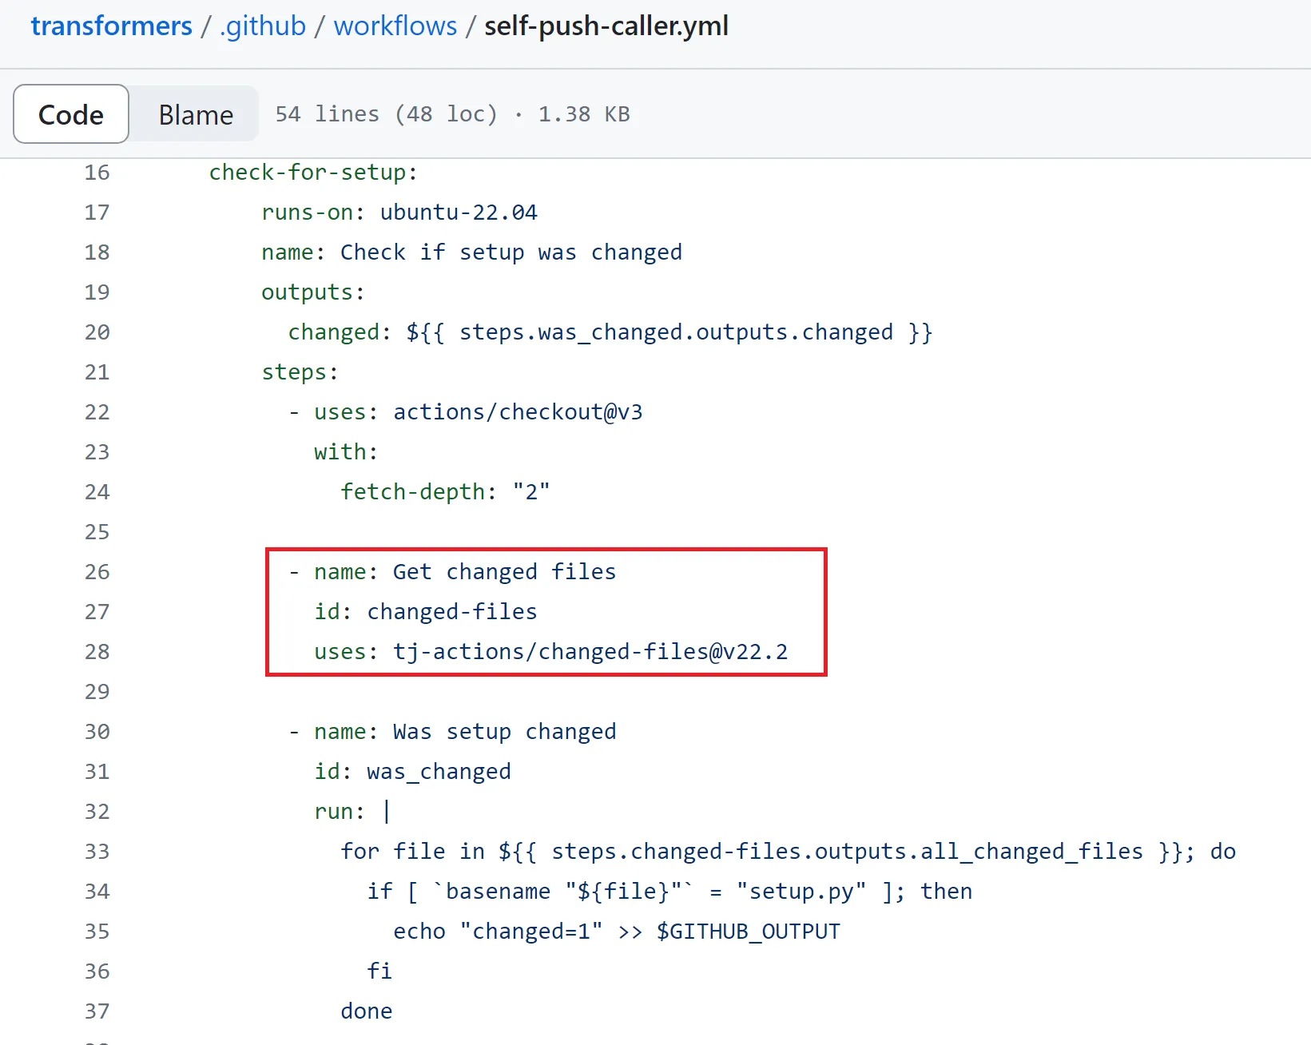
Task: Click the tj-actions/changed-files@v22.2 text
Action: pyautogui.click(x=590, y=652)
